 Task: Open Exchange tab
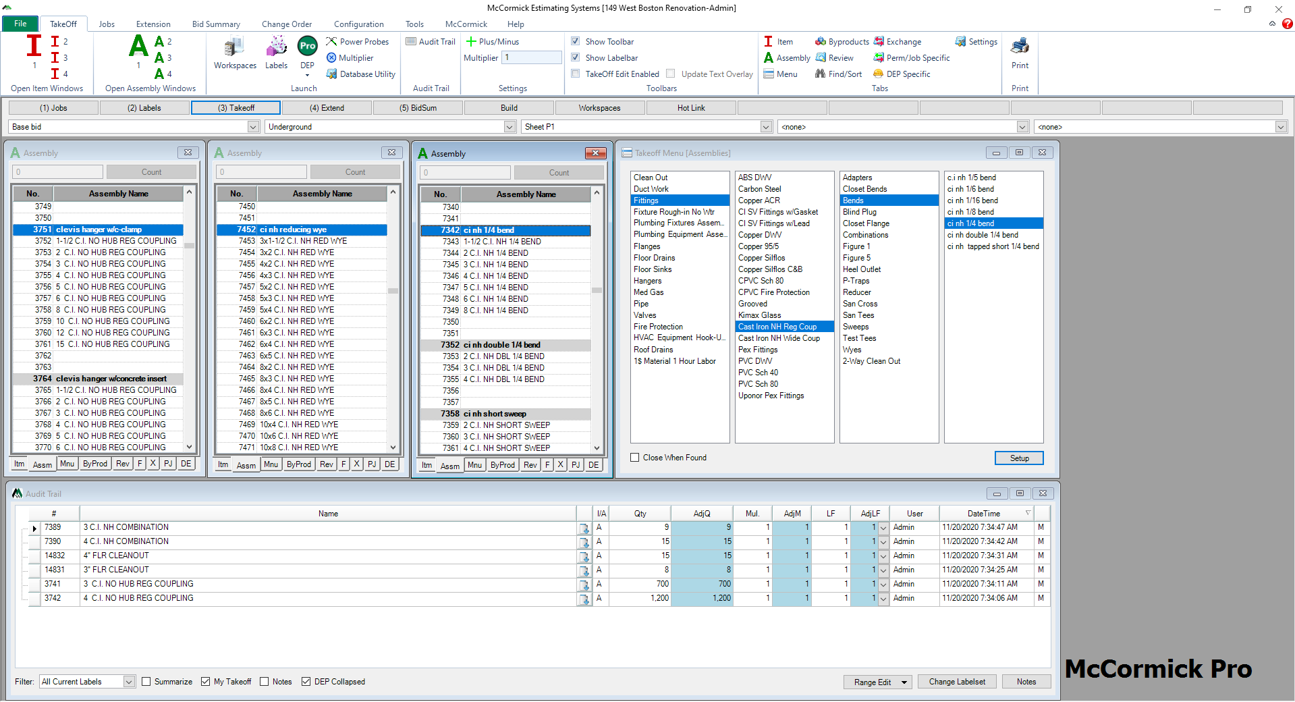pos(898,41)
